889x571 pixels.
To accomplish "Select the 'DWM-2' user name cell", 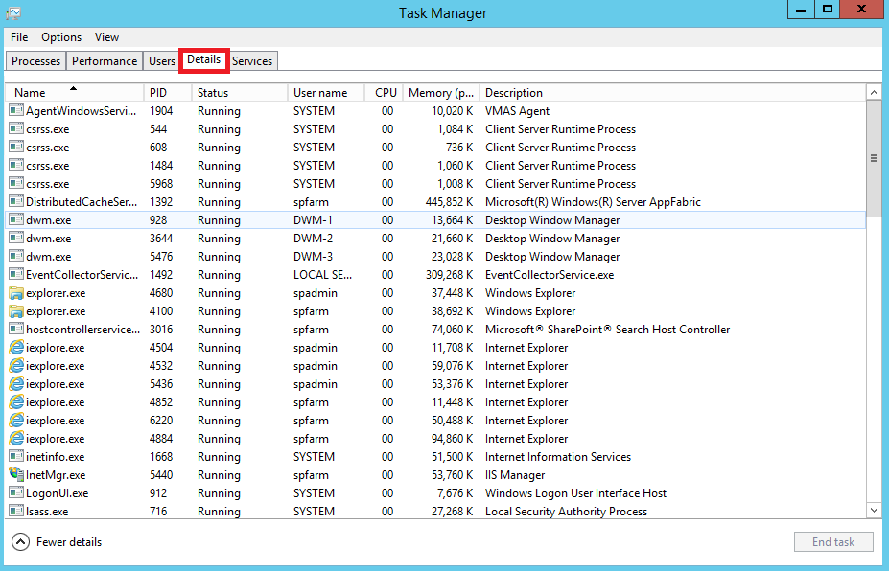I will 313,238.
